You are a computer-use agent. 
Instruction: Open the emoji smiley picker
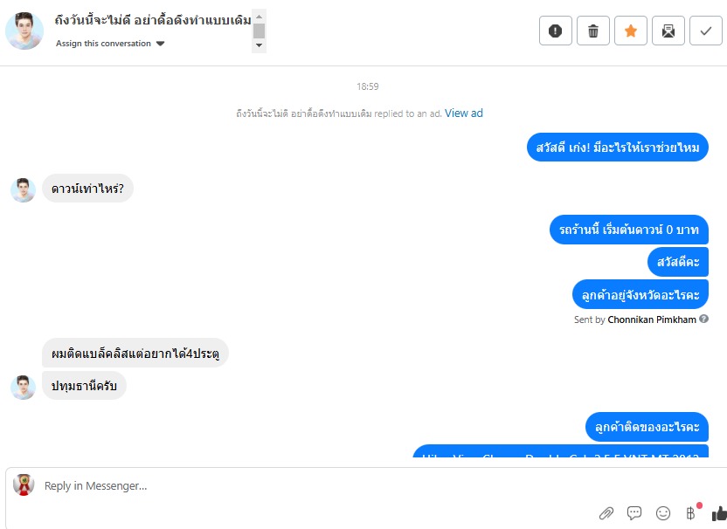coord(663,512)
